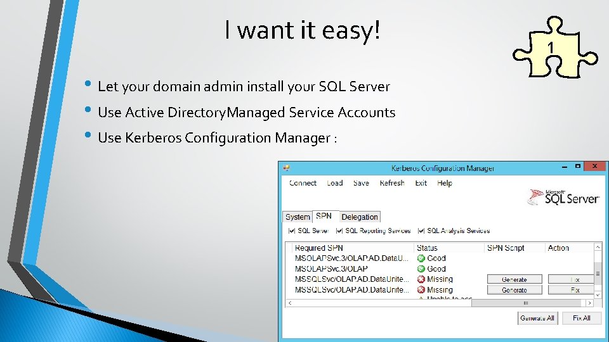Click the vertical scrollbar down arrow

[598, 295]
